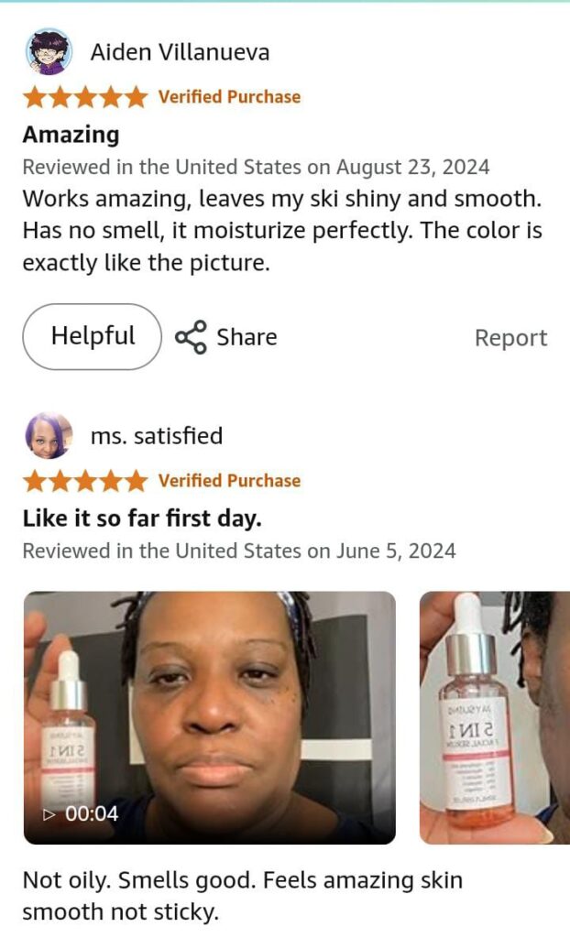The image size is (570, 938).
Task: Click the play triangle icon beside 00:04
Action: click(x=49, y=814)
